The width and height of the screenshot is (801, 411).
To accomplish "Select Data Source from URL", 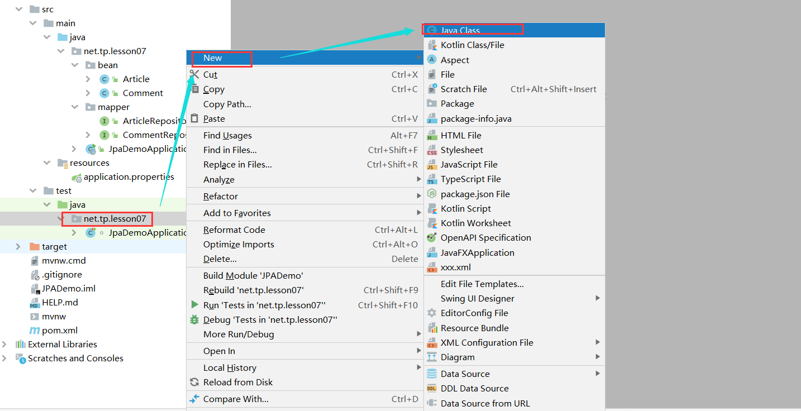I will tap(514, 403).
